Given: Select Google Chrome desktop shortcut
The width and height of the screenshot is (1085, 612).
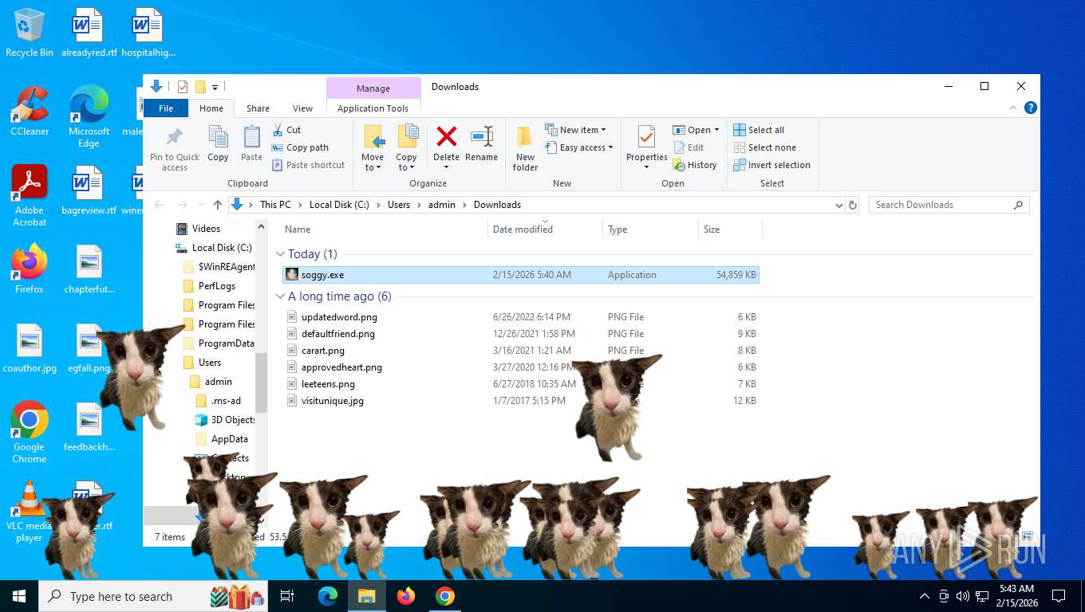Looking at the screenshot, I should 30,432.
